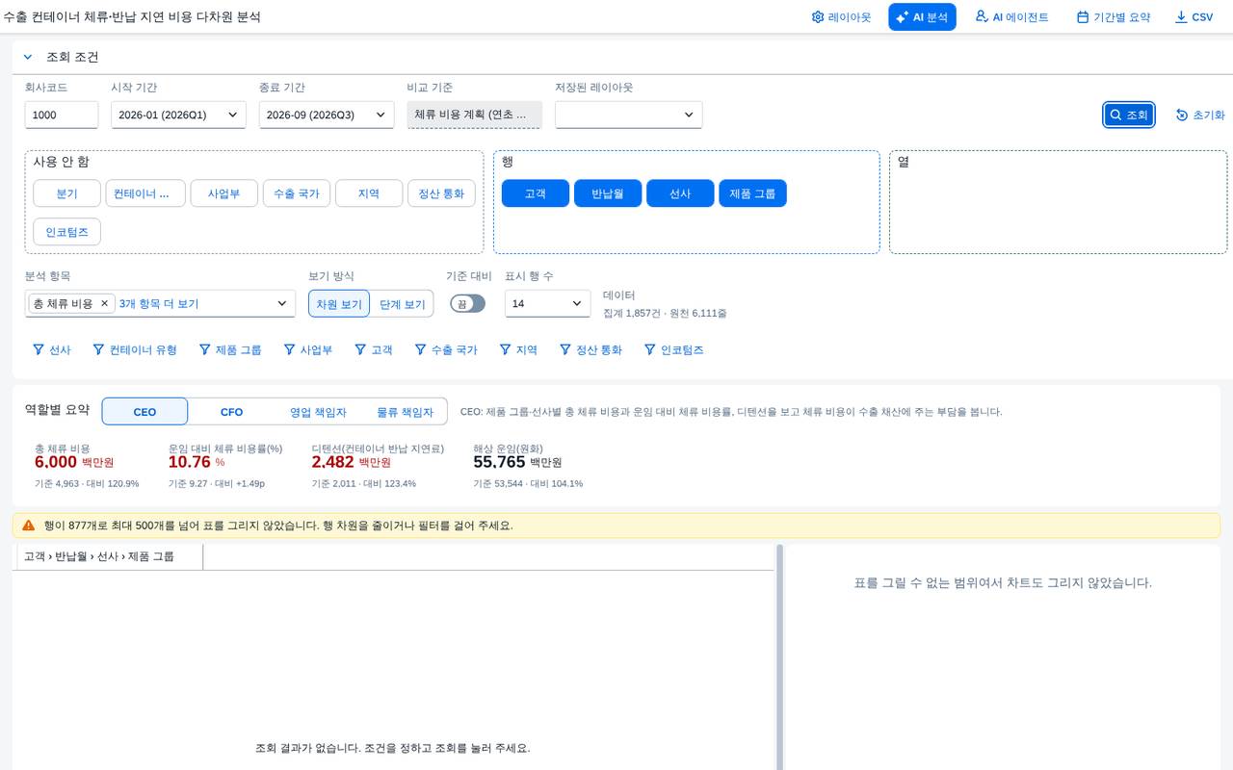This screenshot has height=770, width=1233.
Task: Click the 회사코드 input field
Action: [x=62, y=115]
